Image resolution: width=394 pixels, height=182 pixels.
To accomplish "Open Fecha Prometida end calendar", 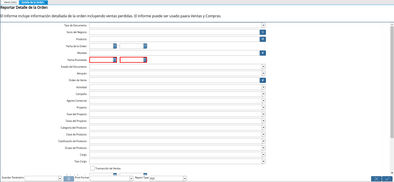I will [145, 60].
